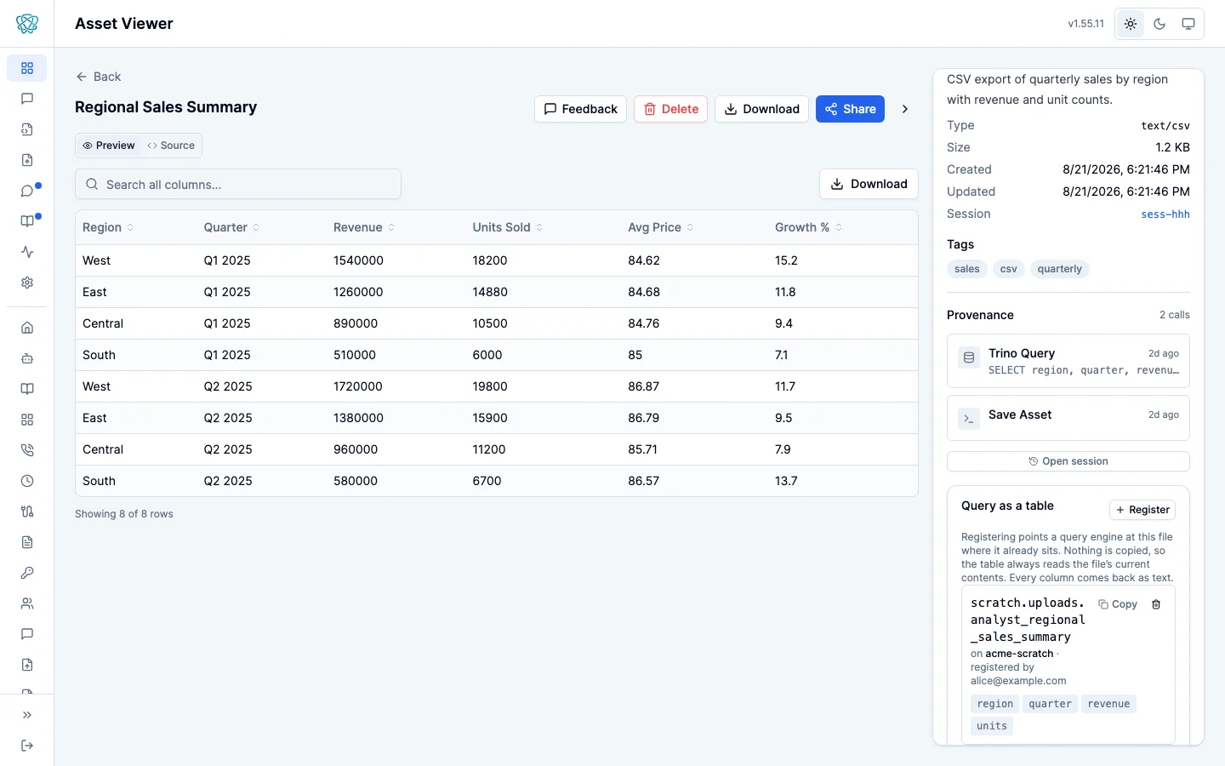Open the robot agent icon in the sidebar
The height and width of the screenshot is (766, 1225).
(x=27, y=358)
